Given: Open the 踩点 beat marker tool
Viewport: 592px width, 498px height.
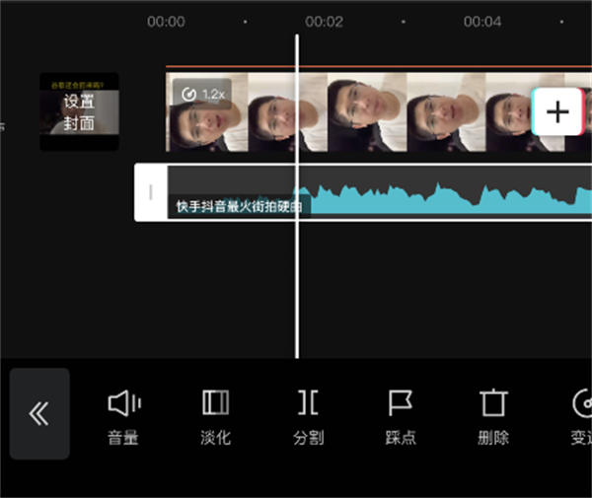Looking at the screenshot, I should 400,415.
